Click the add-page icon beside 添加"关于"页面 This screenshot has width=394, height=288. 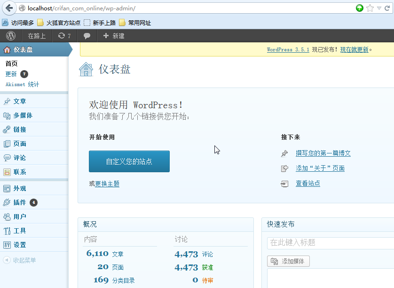284,168
